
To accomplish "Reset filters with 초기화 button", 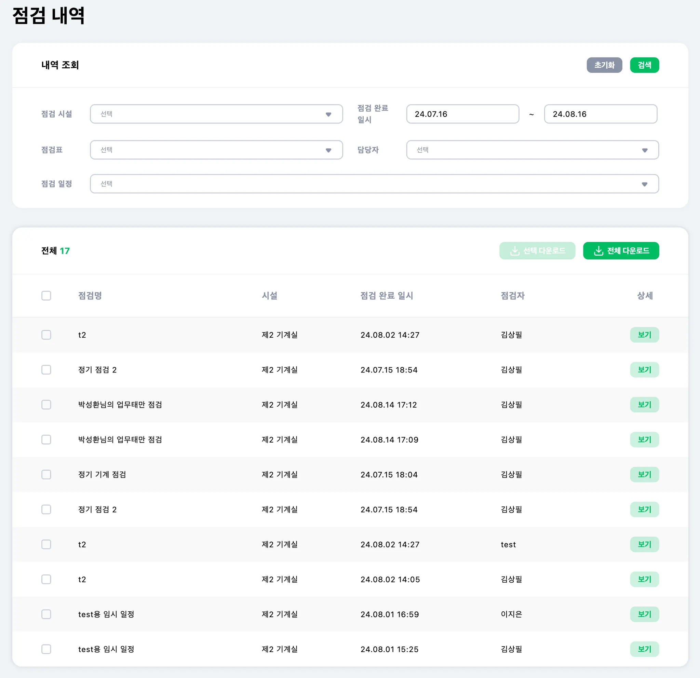I will (x=604, y=65).
